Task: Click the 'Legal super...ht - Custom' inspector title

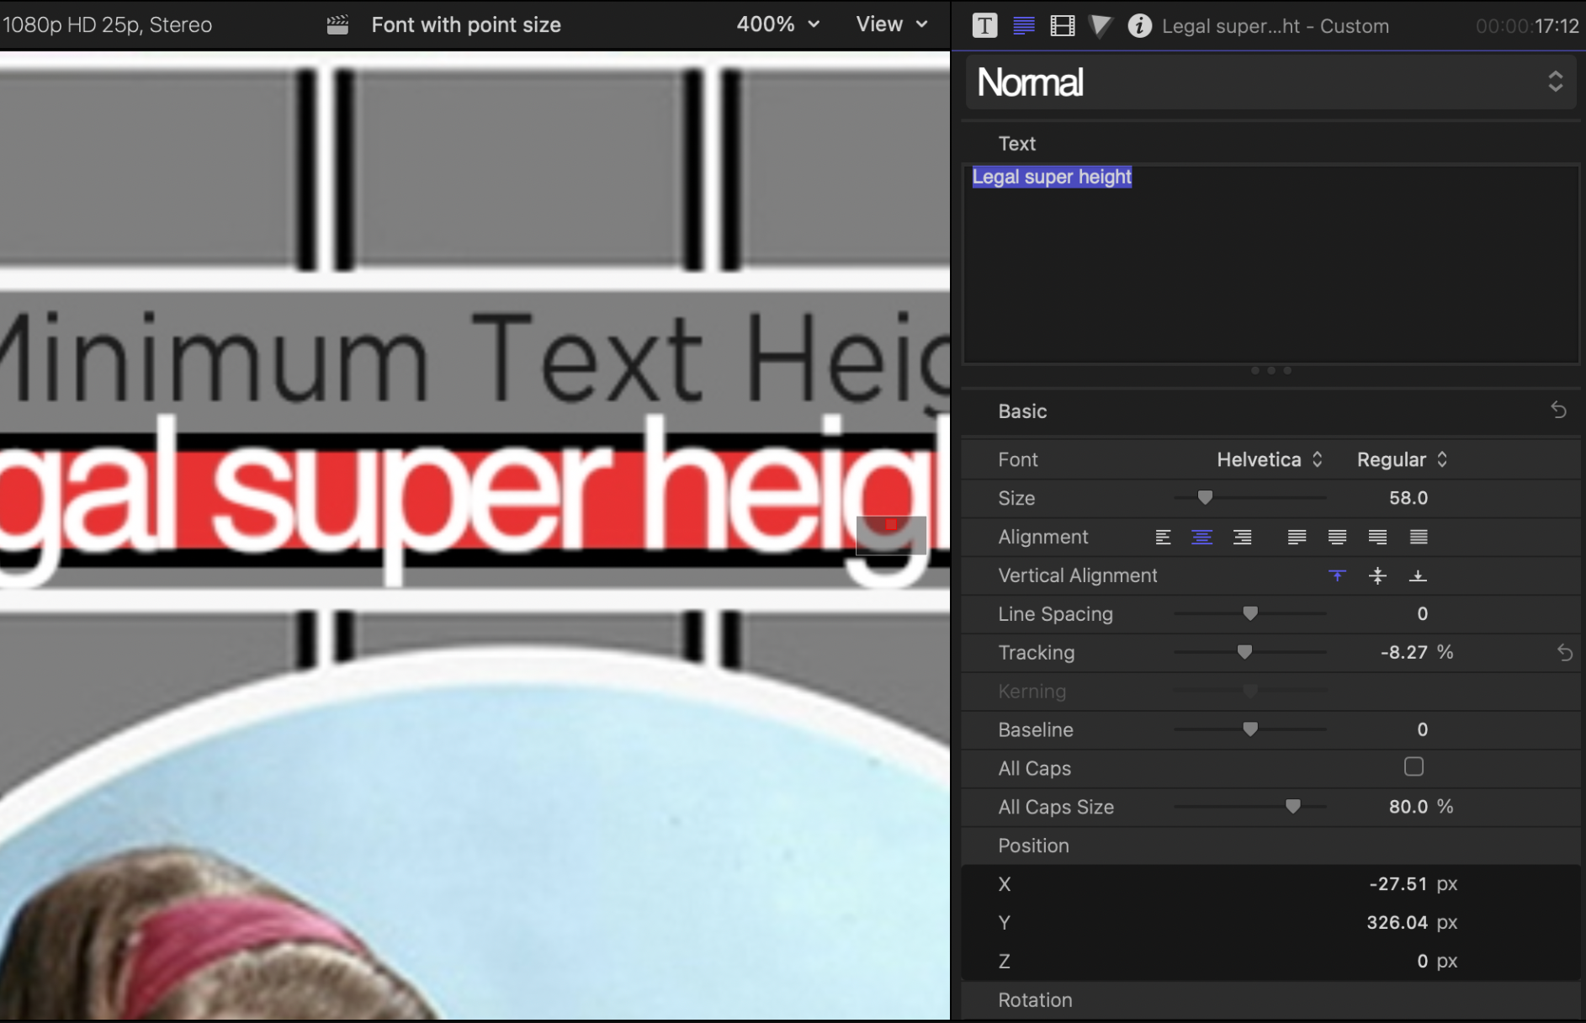Action: [1276, 26]
